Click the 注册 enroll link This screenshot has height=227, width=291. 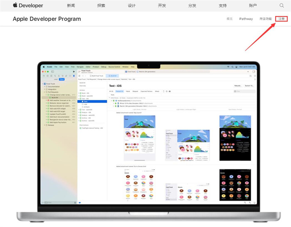(281, 19)
